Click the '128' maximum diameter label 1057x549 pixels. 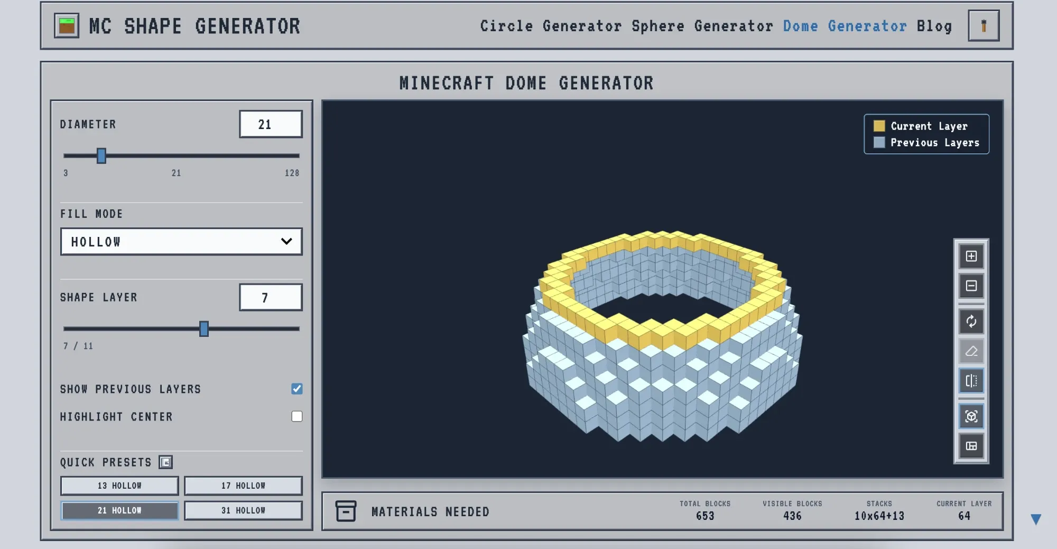pos(292,173)
